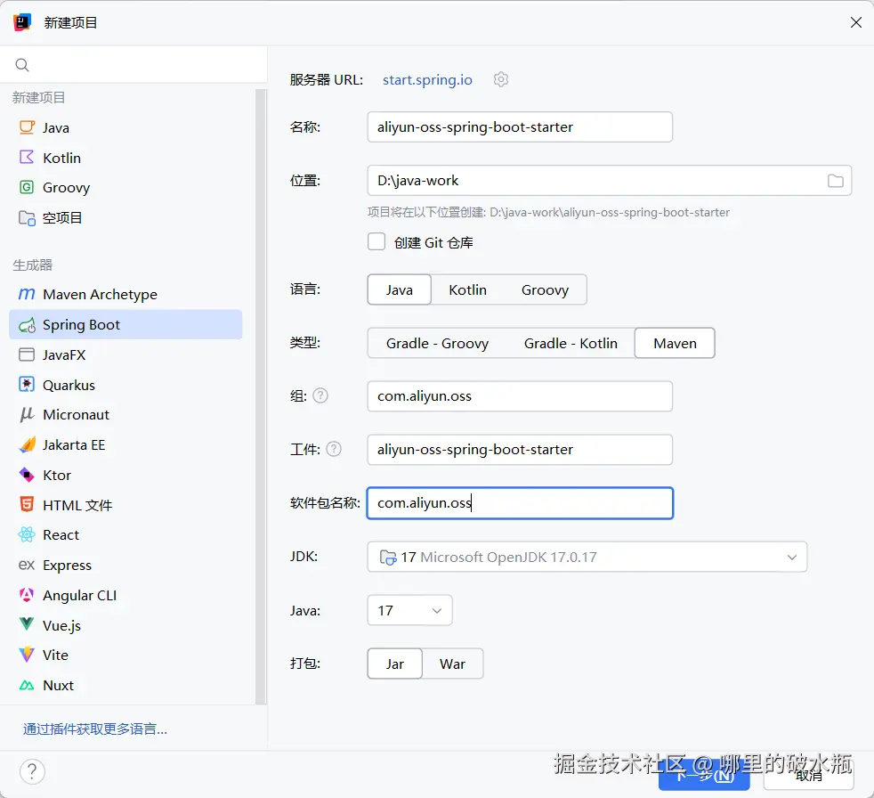This screenshot has width=874, height=798.
Task: Select Java as the language
Action: coord(399,289)
